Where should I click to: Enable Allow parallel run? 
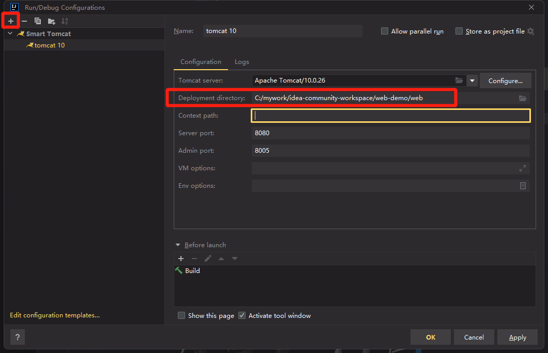click(385, 31)
